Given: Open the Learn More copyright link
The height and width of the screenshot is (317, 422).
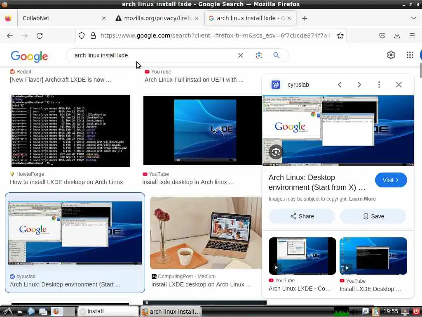Looking at the screenshot, I should point(362,199).
